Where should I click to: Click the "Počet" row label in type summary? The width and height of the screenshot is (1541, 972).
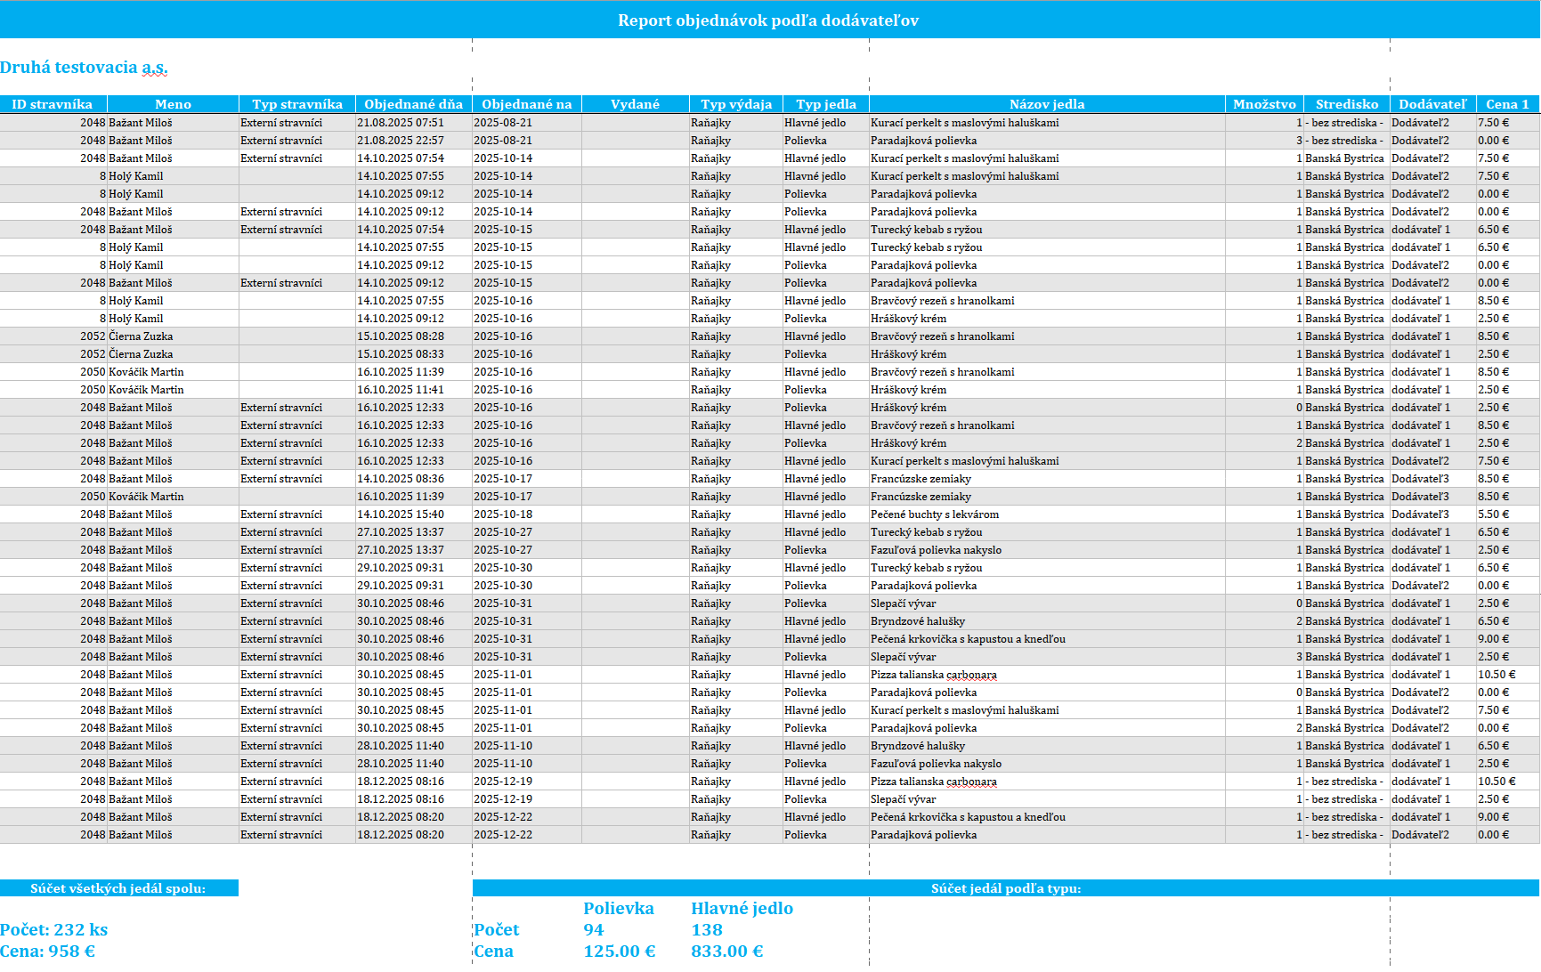497,930
